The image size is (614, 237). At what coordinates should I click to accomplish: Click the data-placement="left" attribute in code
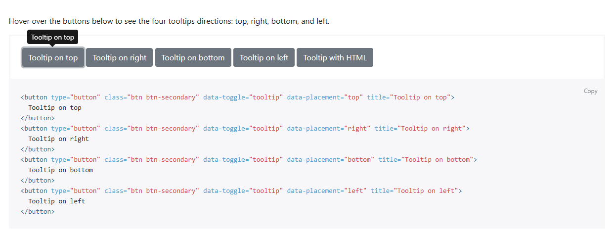tap(327, 190)
